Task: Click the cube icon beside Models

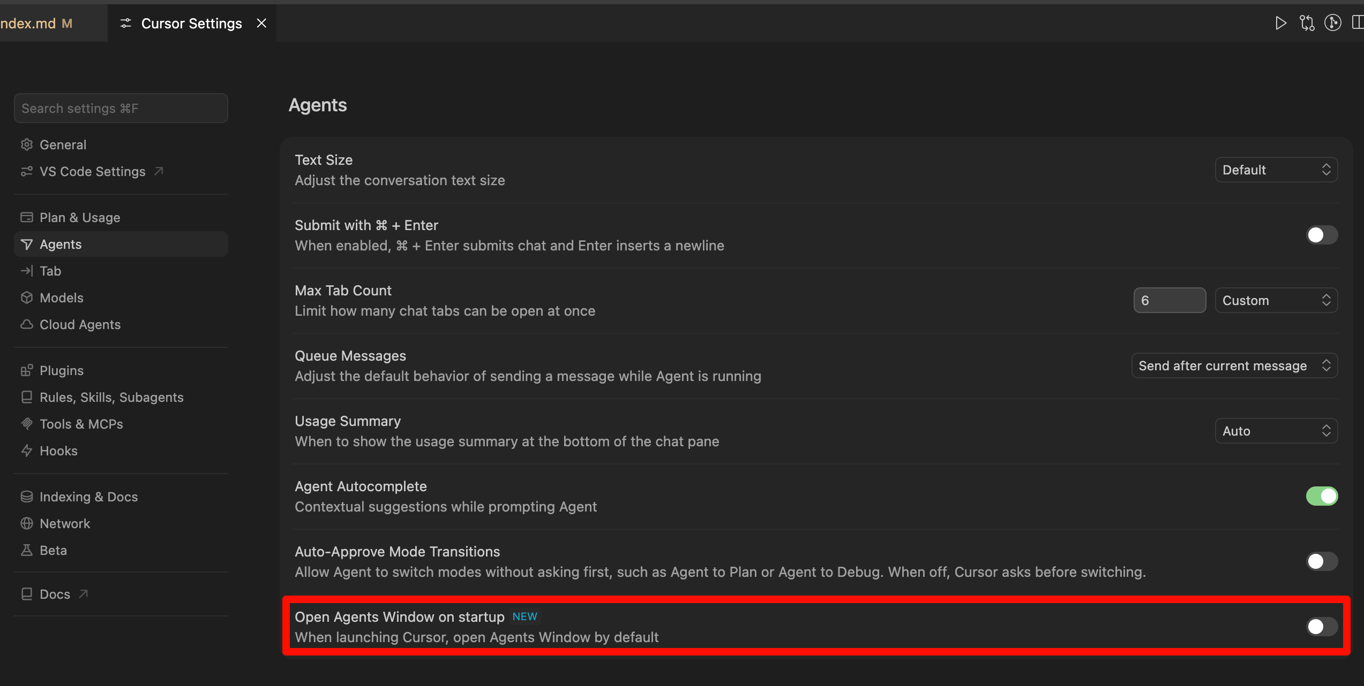Action: 27,298
